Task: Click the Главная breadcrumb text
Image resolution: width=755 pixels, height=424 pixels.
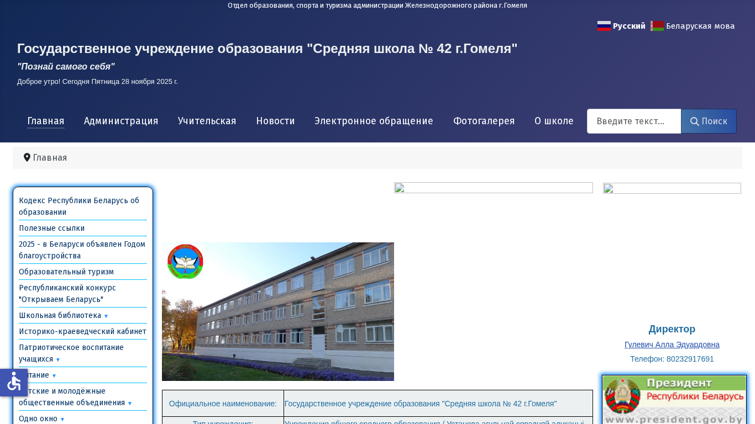Action: click(x=50, y=158)
